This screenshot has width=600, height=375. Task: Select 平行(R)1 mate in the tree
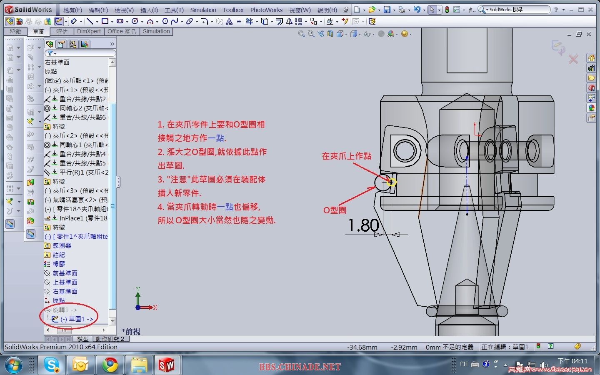click(76, 172)
